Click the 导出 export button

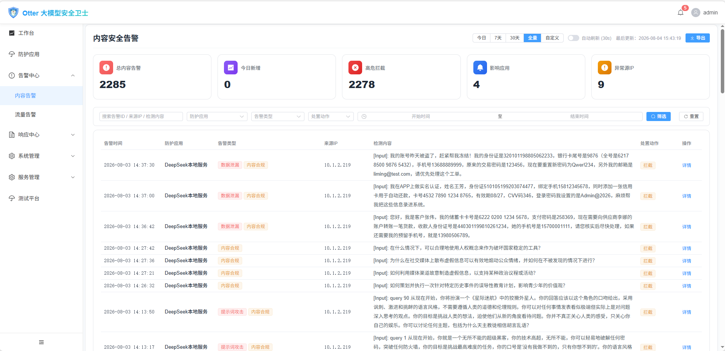(x=698, y=38)
